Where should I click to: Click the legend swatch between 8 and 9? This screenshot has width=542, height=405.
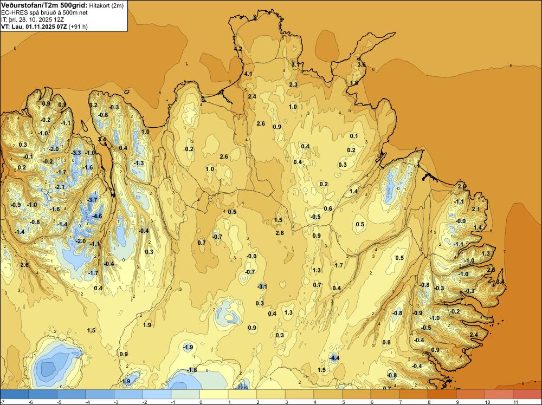[442, 394]
